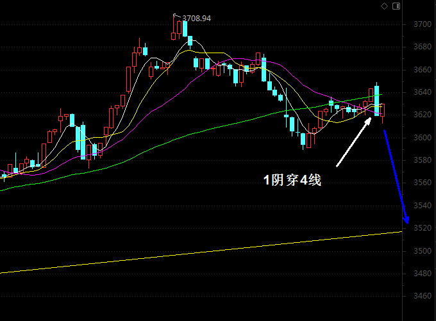Select the long yellow trend line at bottom
The width and height of the screenshot is (436, 321).
(201, 252)
